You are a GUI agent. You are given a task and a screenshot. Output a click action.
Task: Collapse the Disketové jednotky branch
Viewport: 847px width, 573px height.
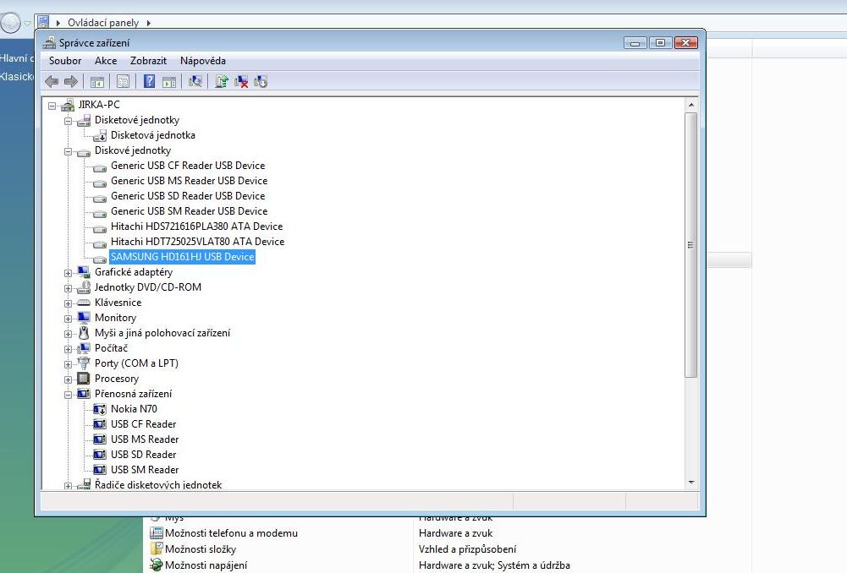[x=68, y=121]
